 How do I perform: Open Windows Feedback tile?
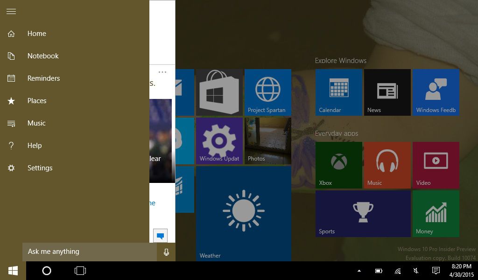point(436,92)
